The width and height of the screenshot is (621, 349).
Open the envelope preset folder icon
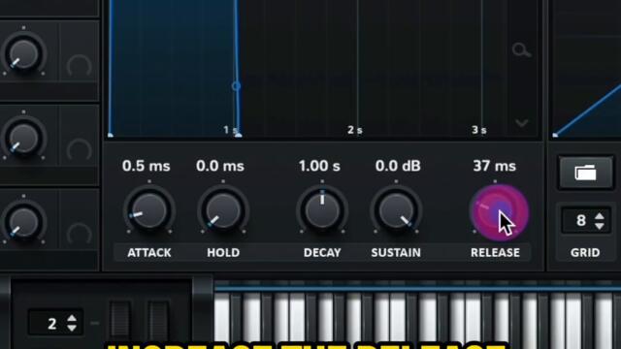(x=585, y=173)
